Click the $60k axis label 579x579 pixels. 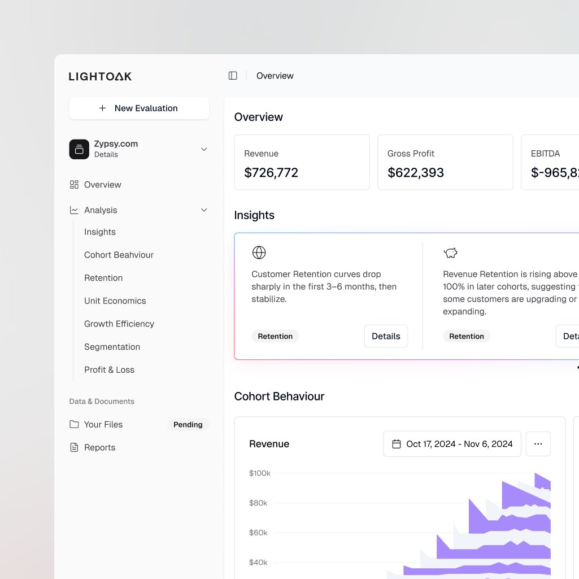258,533
